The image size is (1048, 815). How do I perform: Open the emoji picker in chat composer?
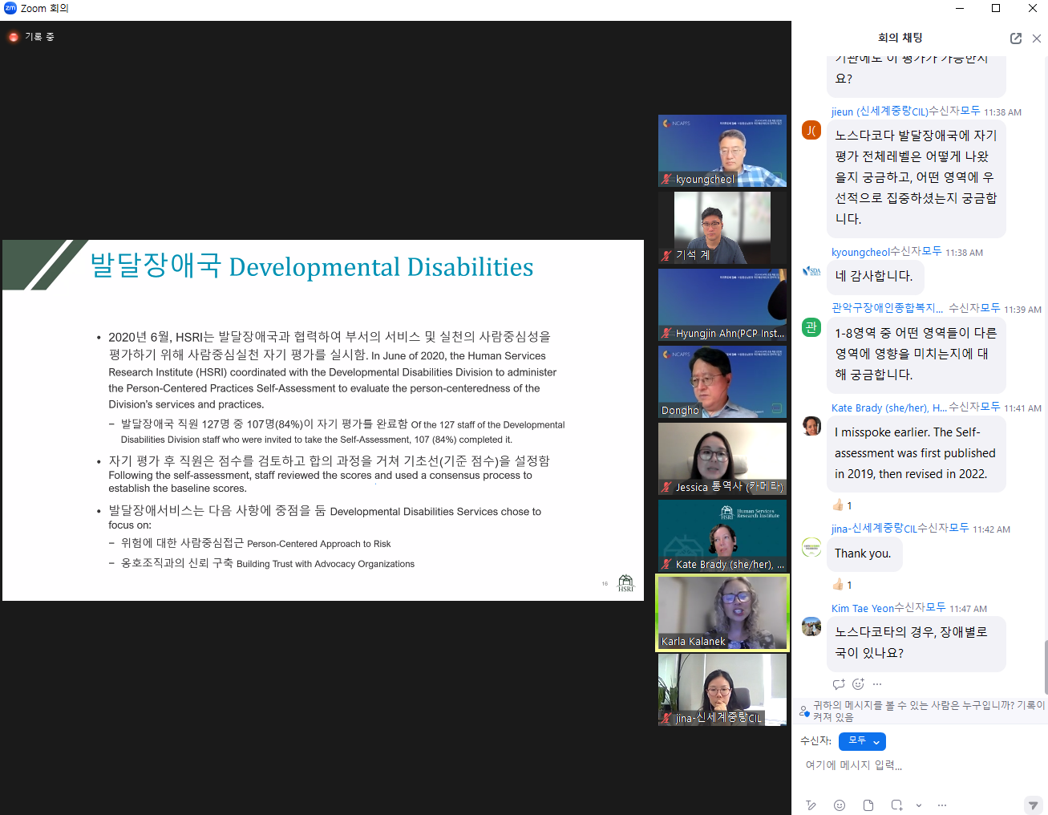(x=840, y=805)
